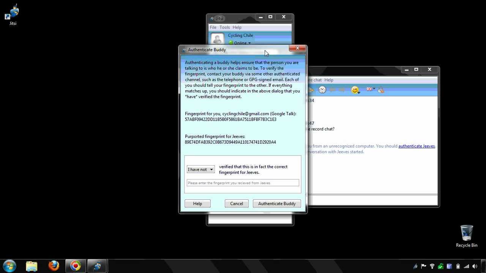
Task: Click your fingerprint value starting 57ABF
Action: (x=230, y=119)
